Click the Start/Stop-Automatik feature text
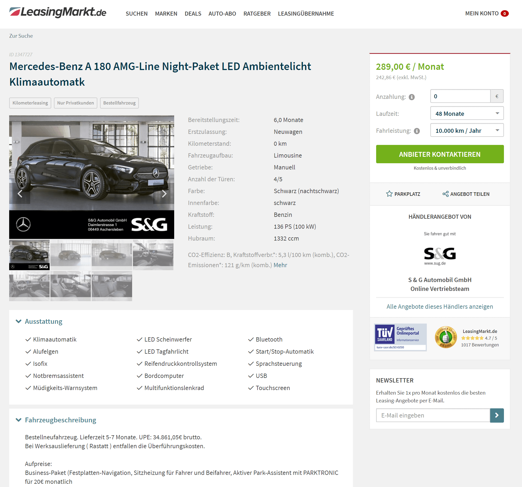The height and width of the screenshot is (487, 522). click(x=285, y=352)
